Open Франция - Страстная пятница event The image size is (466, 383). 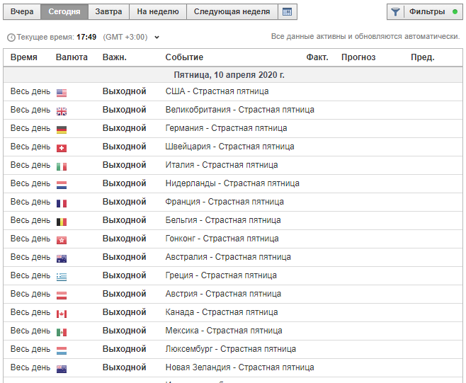(x=225, y=202)
